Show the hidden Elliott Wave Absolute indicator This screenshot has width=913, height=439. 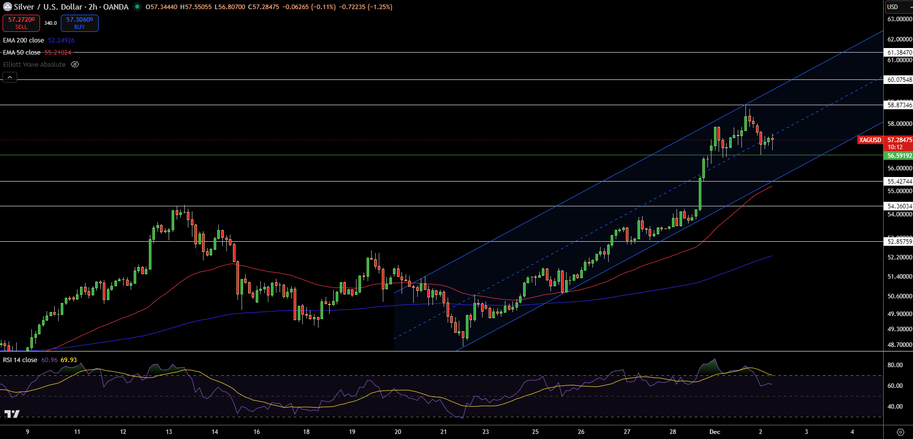[x=75, y=65]
